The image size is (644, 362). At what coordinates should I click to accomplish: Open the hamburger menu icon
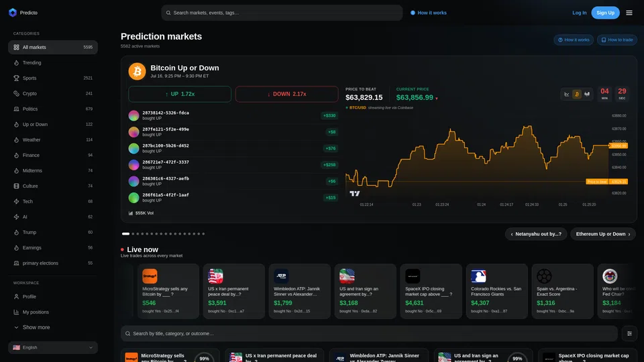point(629,13)
